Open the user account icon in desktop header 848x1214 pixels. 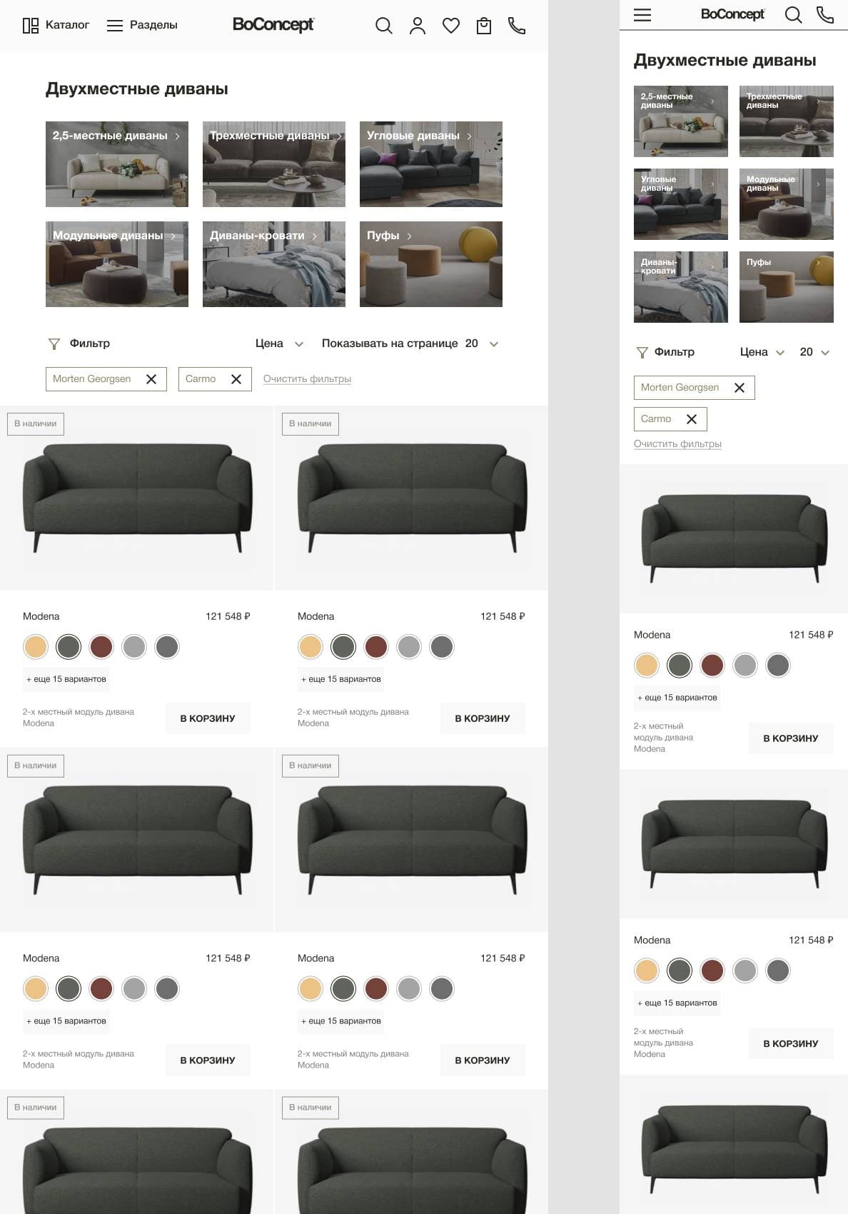coord(418,26)
